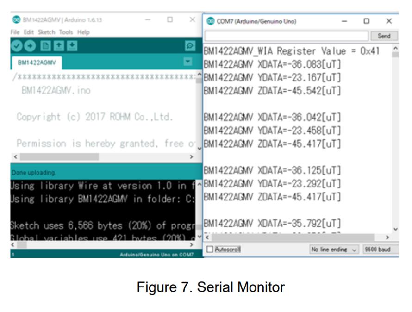
Task: Open the Help menu
Action: [83, 32]
